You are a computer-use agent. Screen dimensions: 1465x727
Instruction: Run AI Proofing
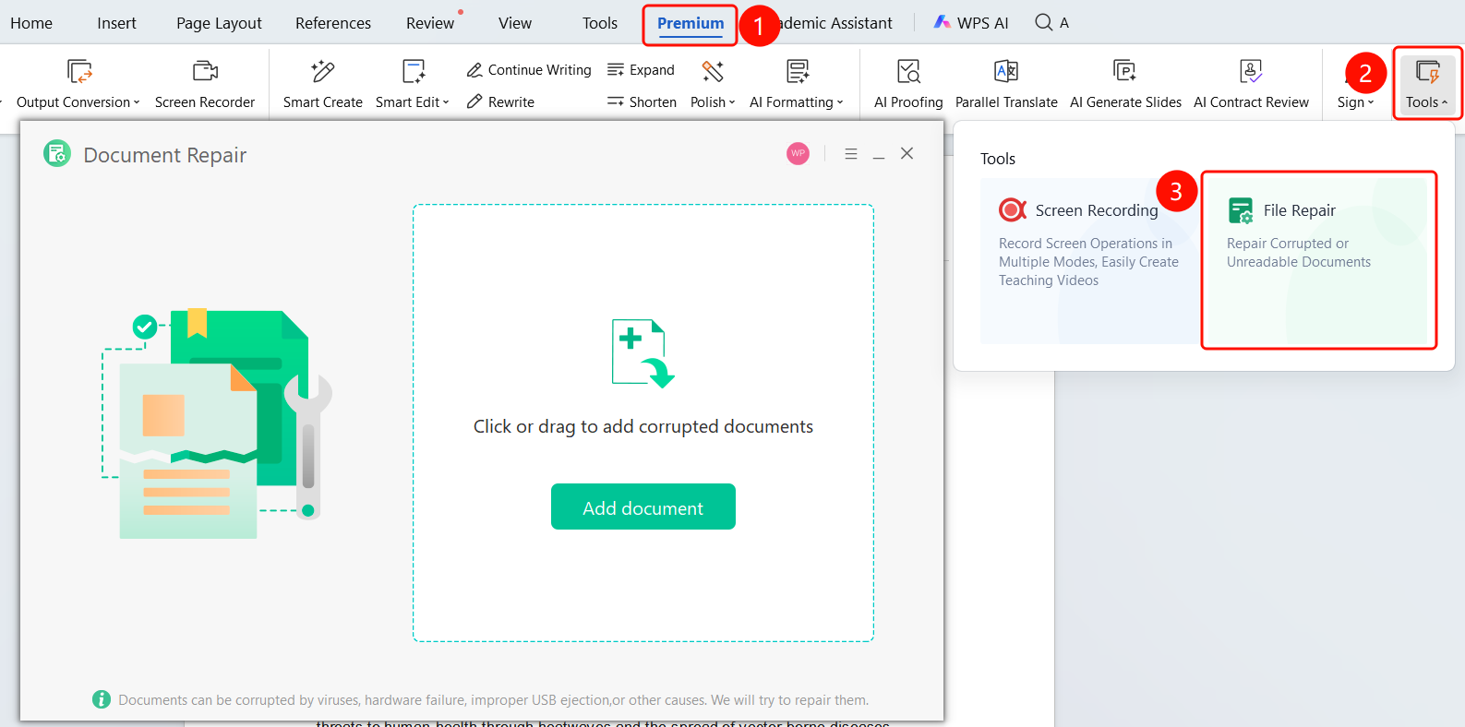click(908, 84)
